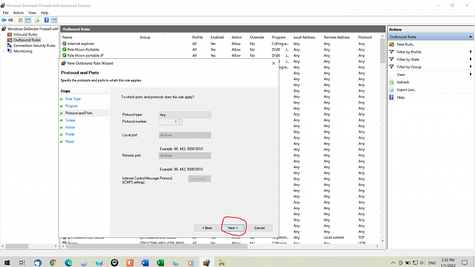Open Task View from the taskbar
This screenshot has width=475, height=267.
click(x=22, y=263)
